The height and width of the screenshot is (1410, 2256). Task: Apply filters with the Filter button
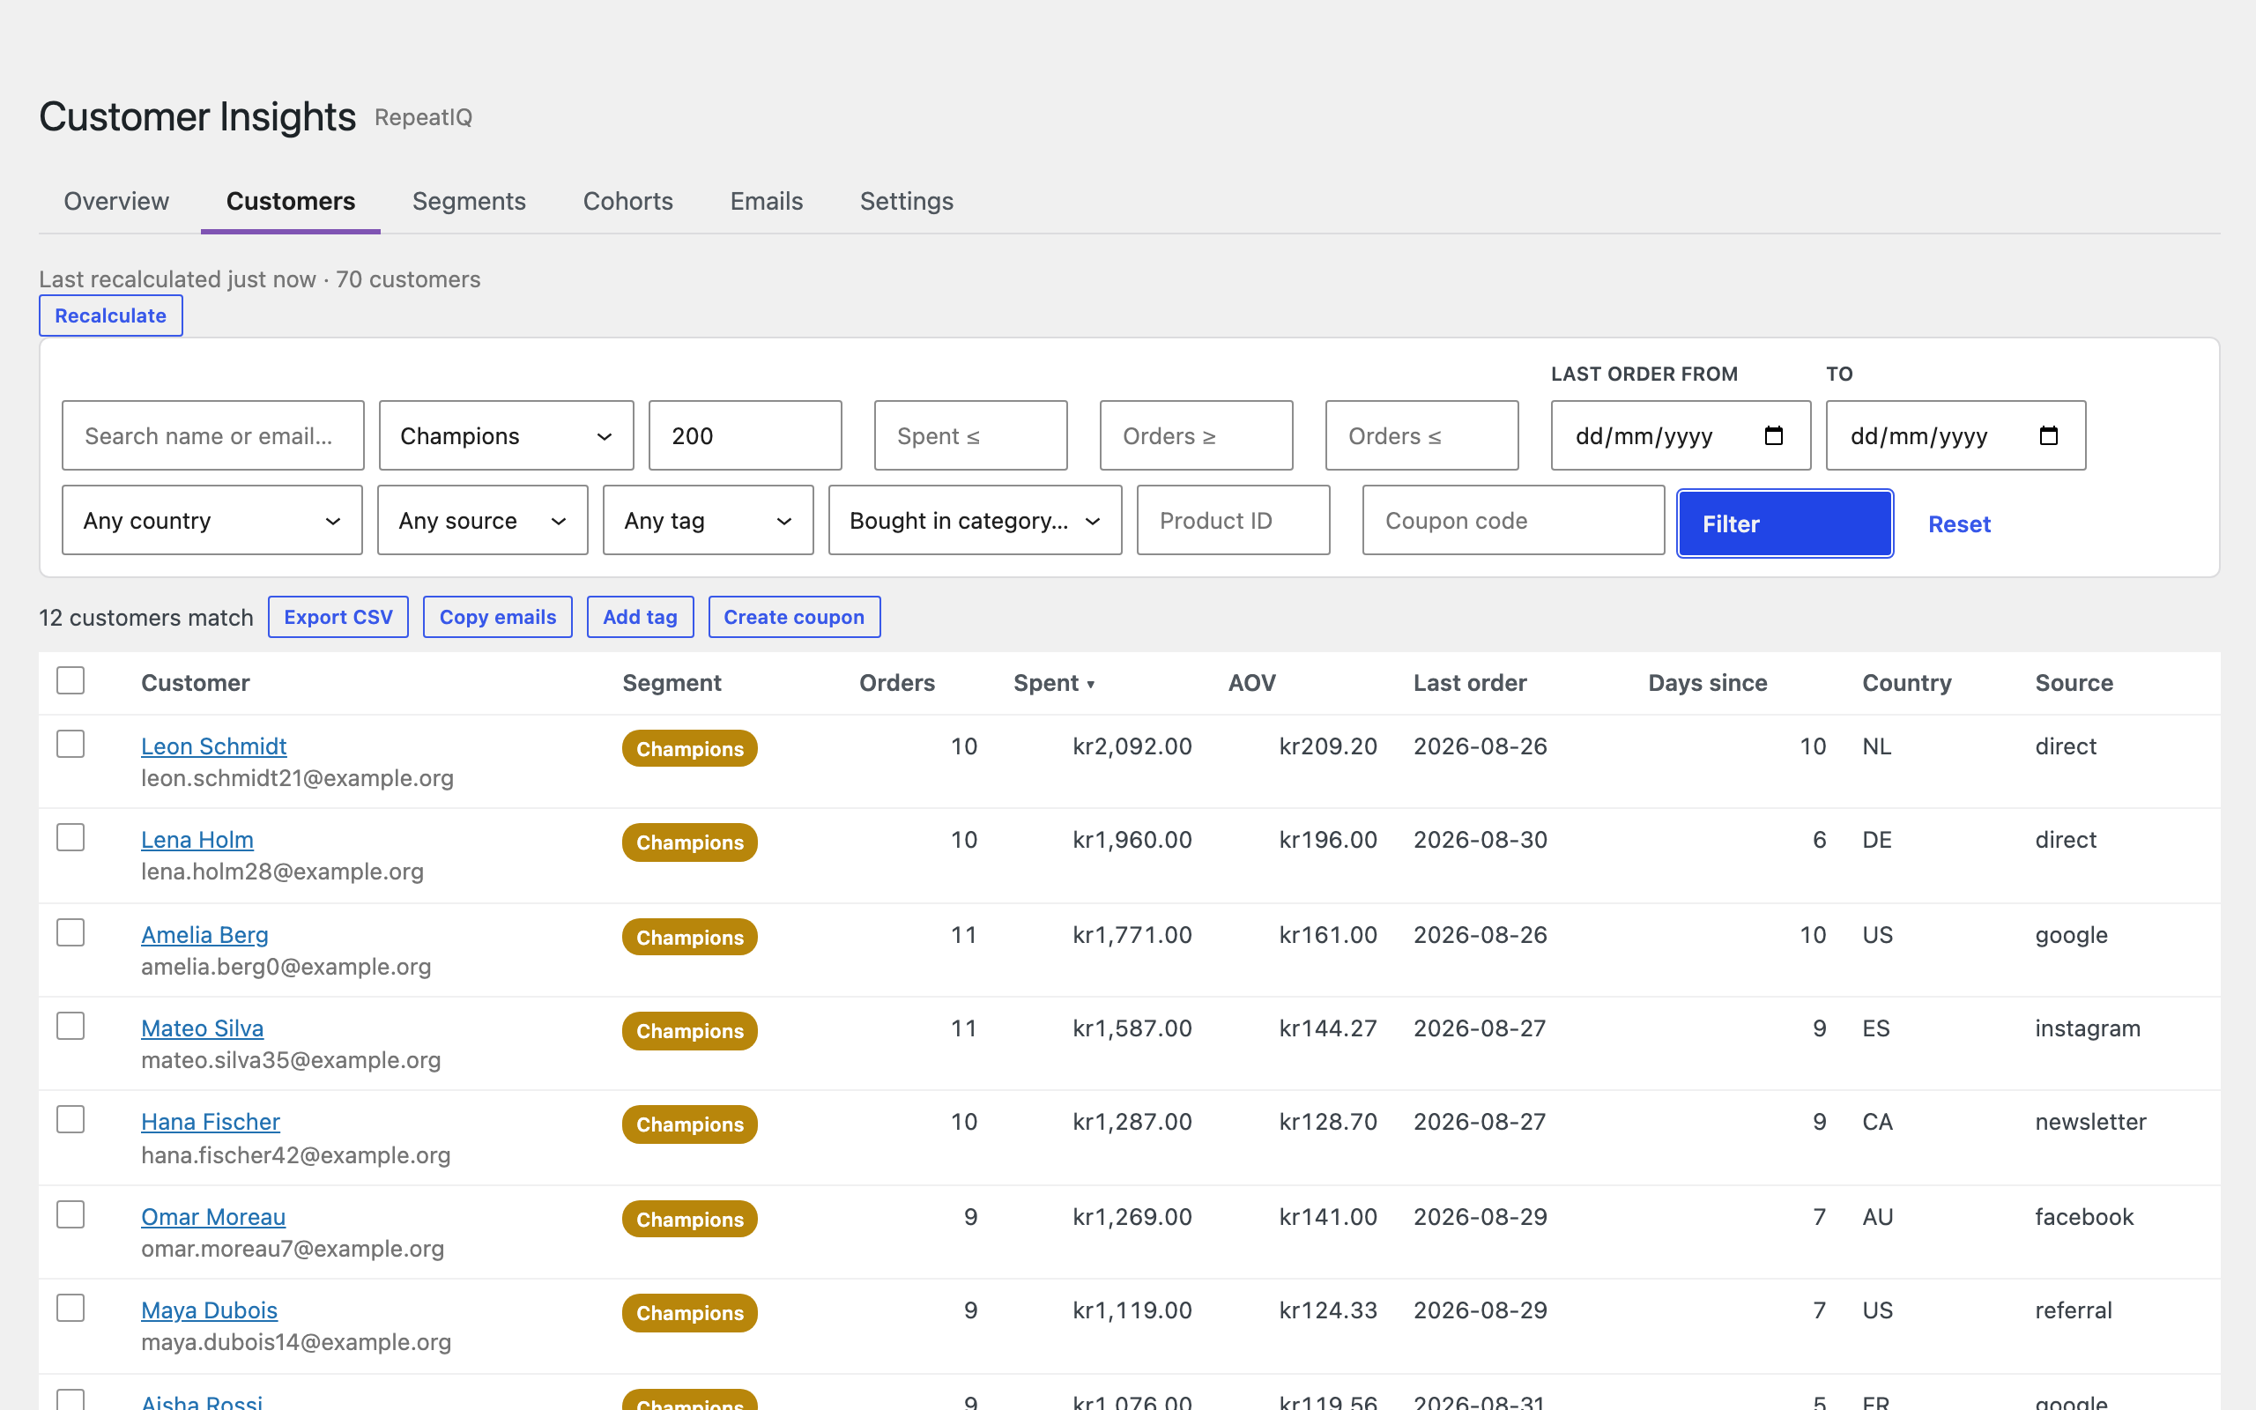coord(1785,524)
